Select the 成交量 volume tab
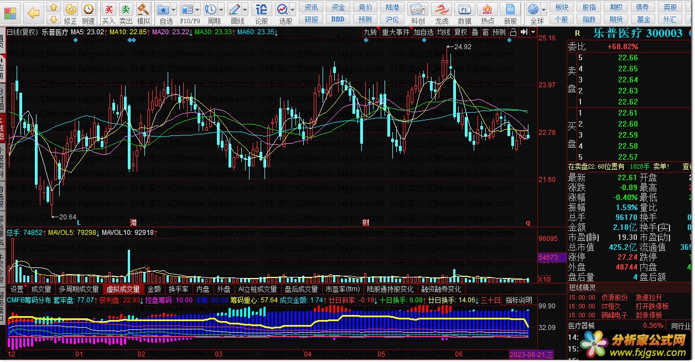The image size is (695, 362). coord(41,289)
